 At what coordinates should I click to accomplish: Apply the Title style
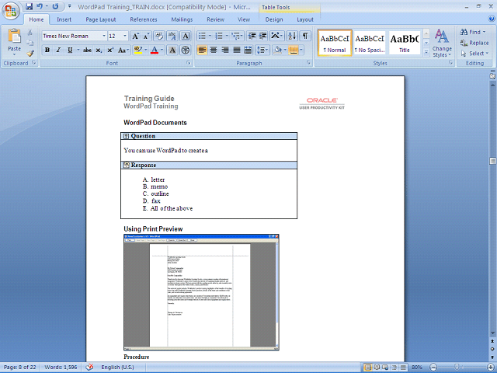pyautogui.click(x=404, y=43)
